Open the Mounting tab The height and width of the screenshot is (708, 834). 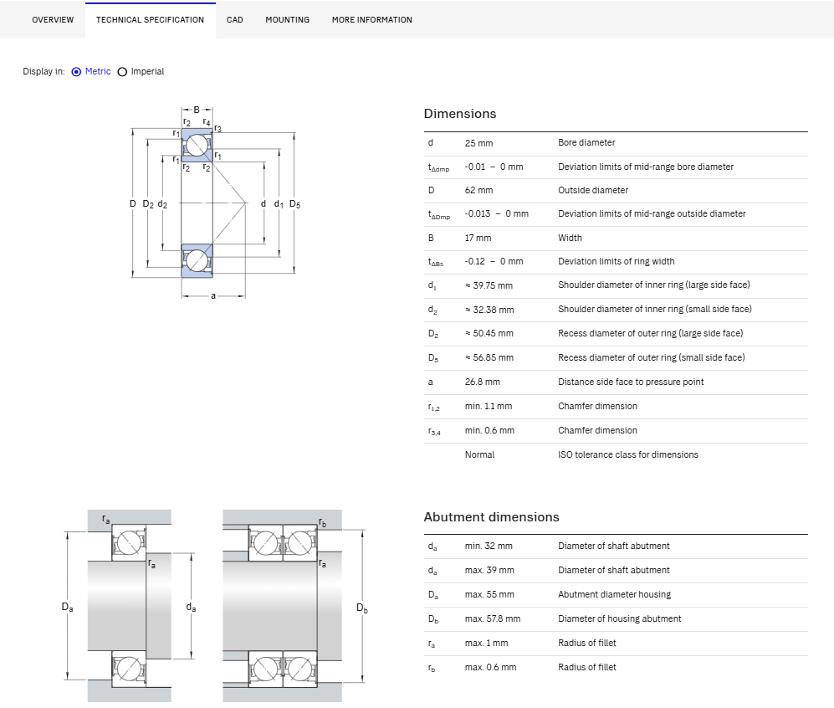(x=287, y=20)
